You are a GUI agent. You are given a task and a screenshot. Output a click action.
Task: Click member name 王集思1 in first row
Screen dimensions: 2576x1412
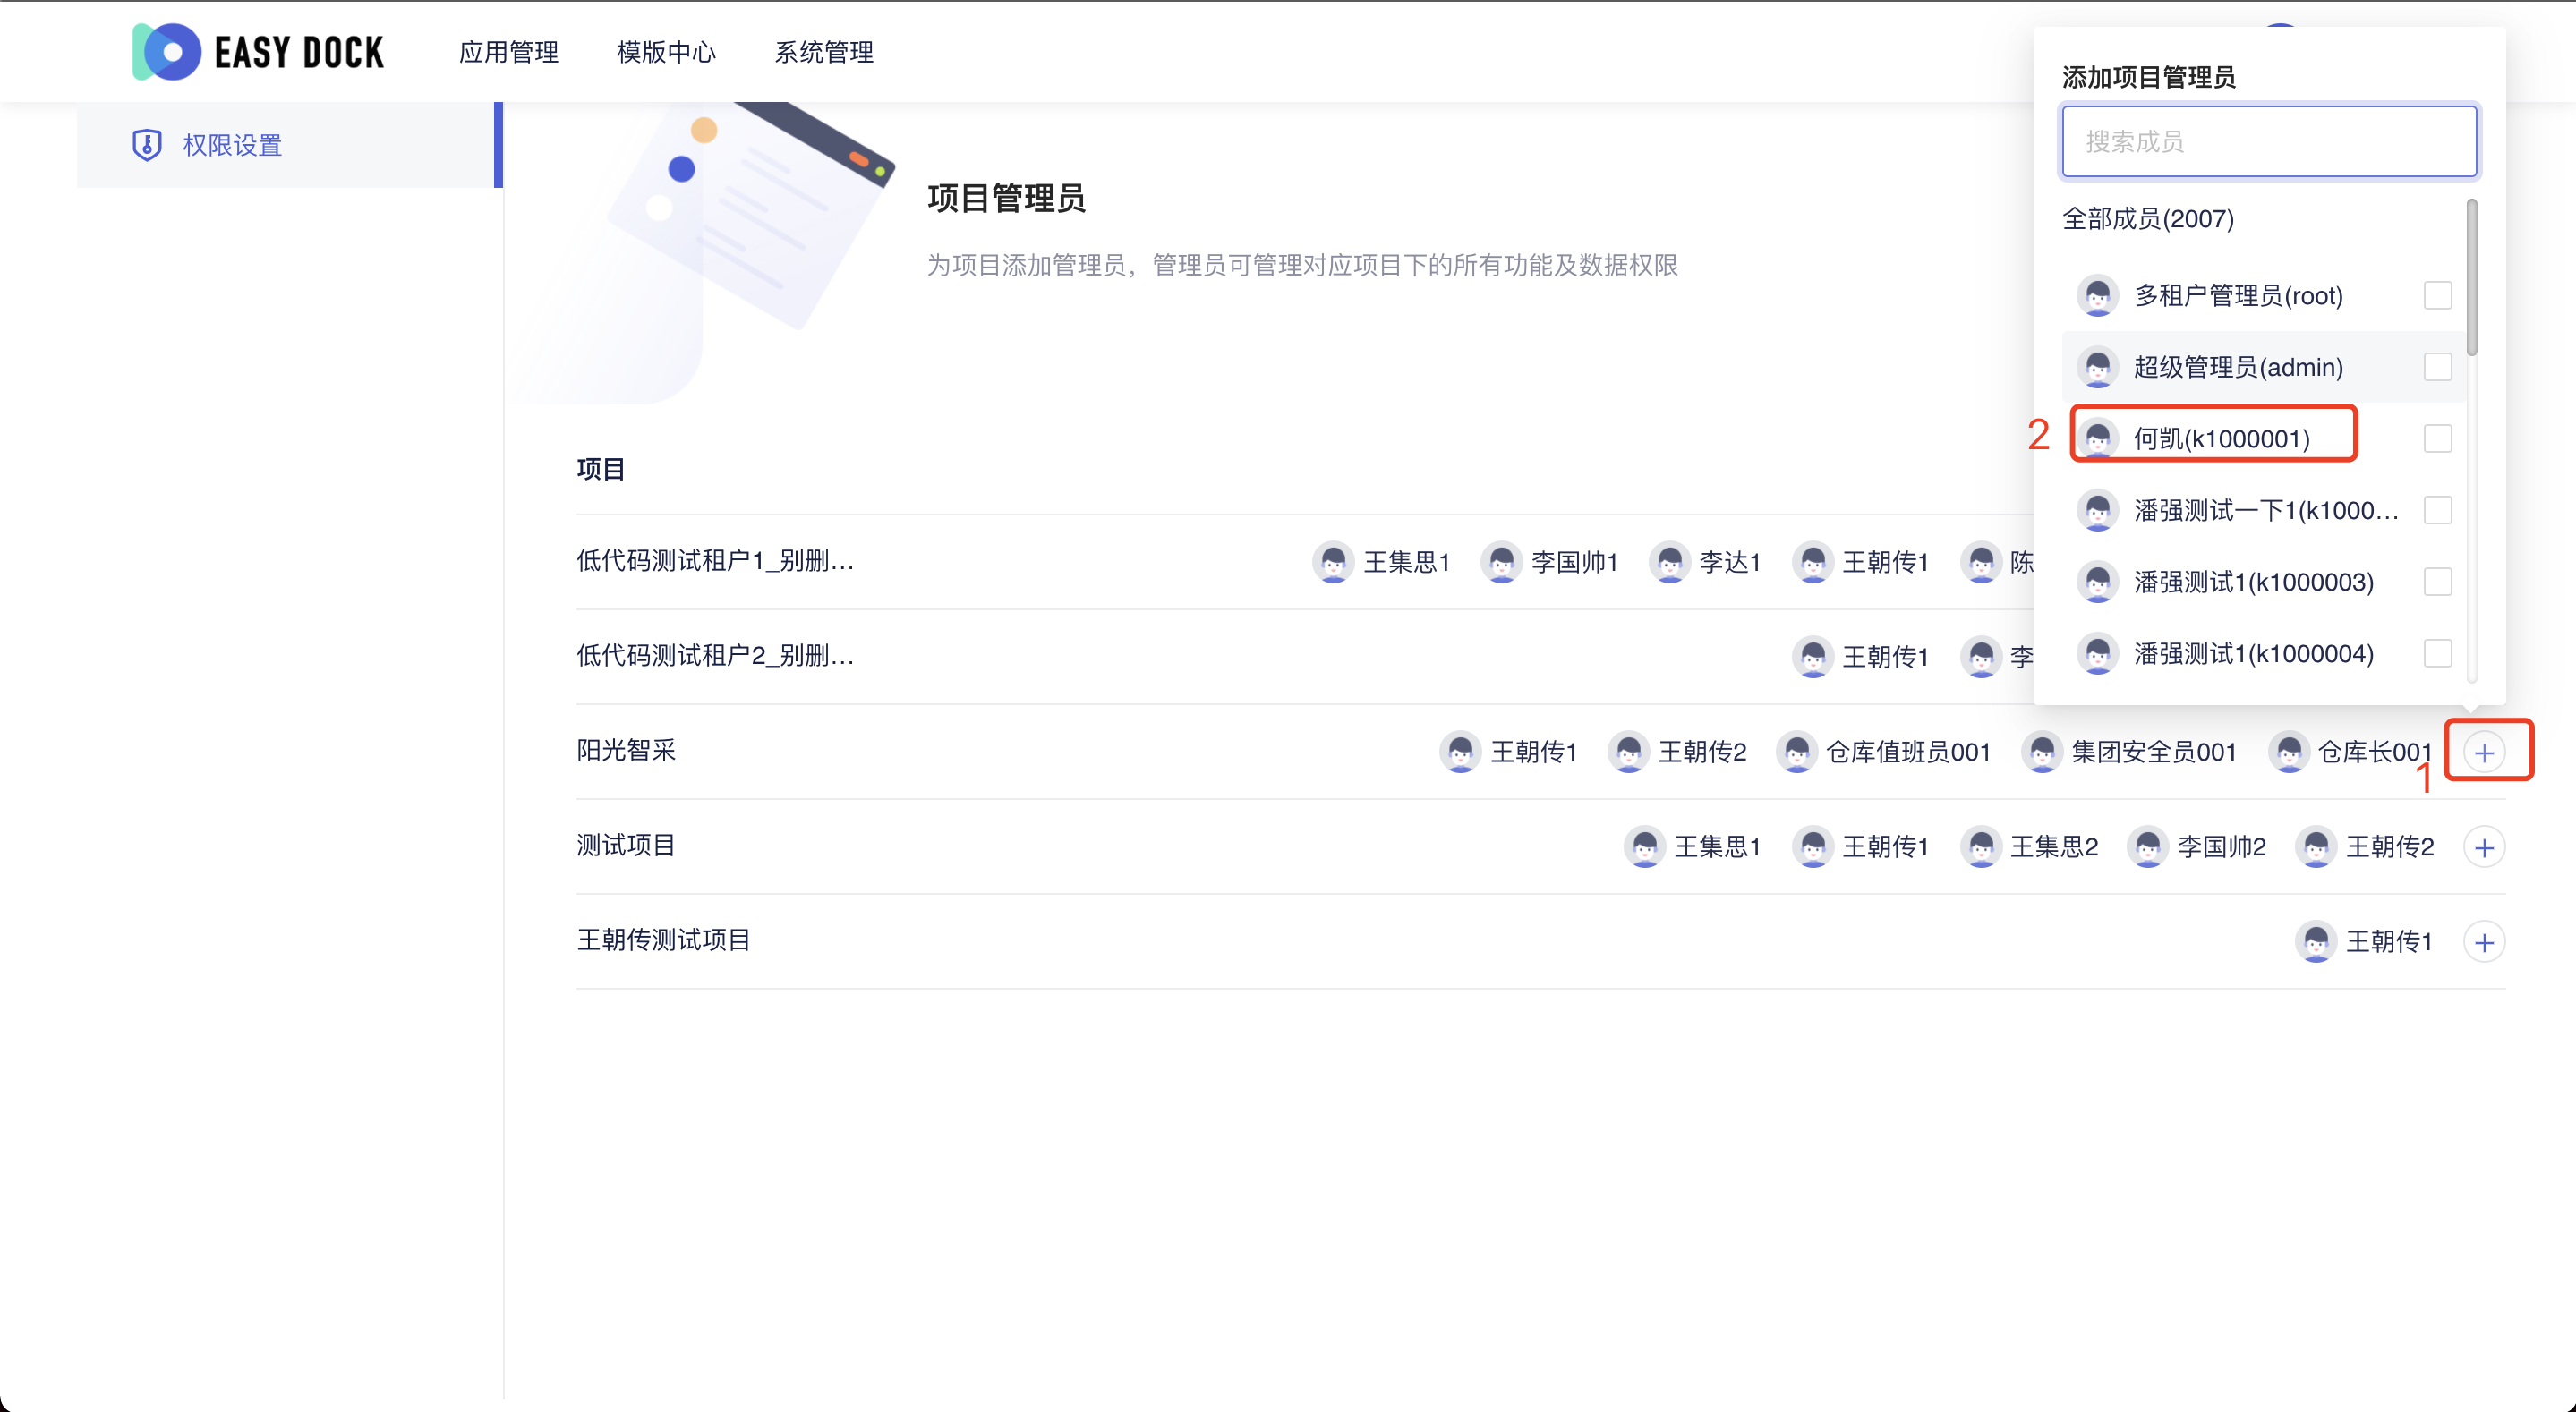click(x=1406, y=562)
